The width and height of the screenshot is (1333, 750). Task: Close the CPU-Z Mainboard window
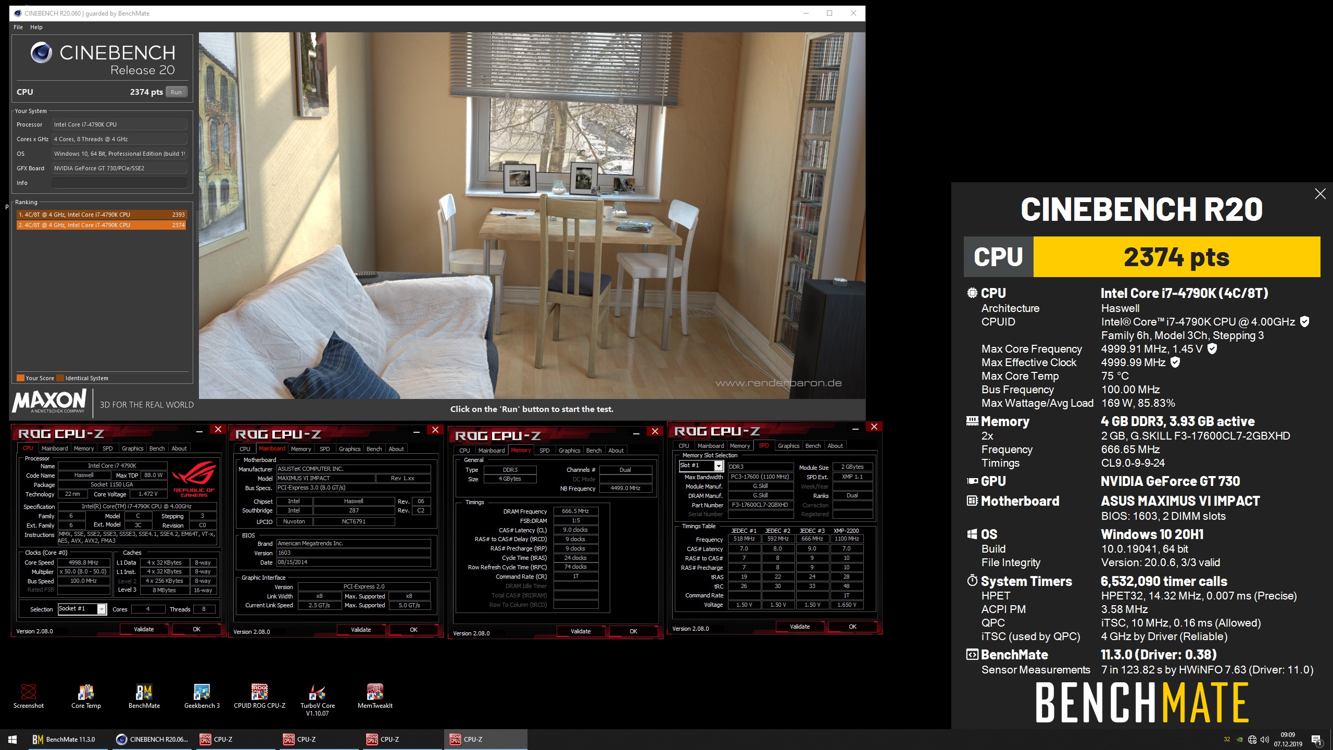[435, 430]
